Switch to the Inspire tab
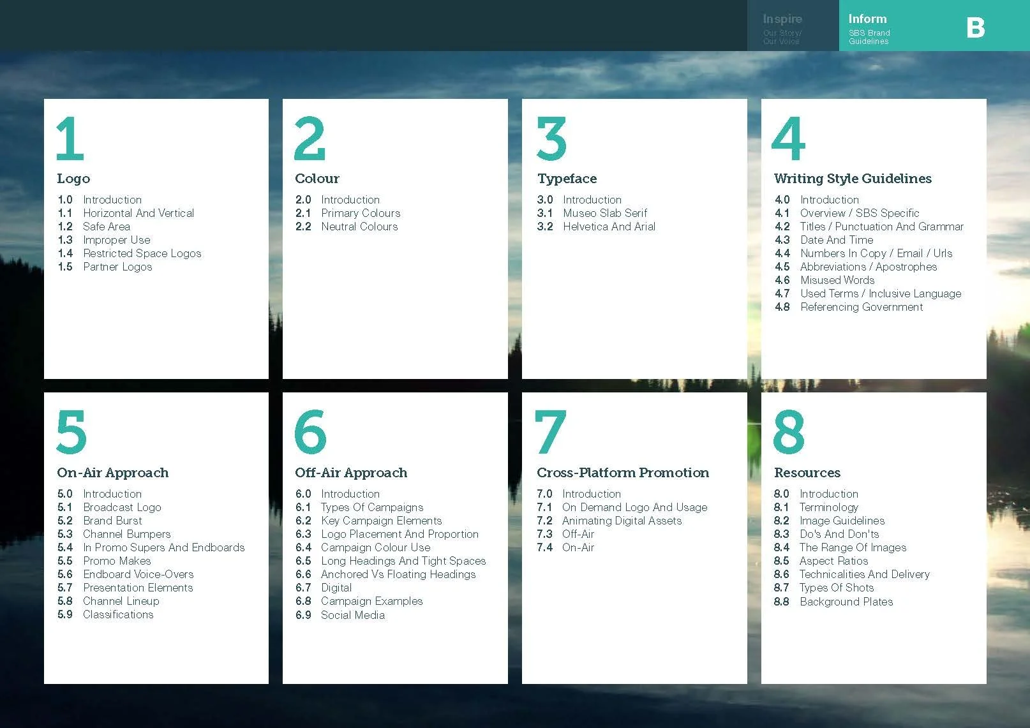The height and width of the screenshot is (728, 1030). (x=793, y=26)
